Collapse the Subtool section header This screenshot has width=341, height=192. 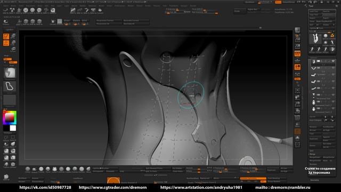pyautogui.click(x=314, y=58)
